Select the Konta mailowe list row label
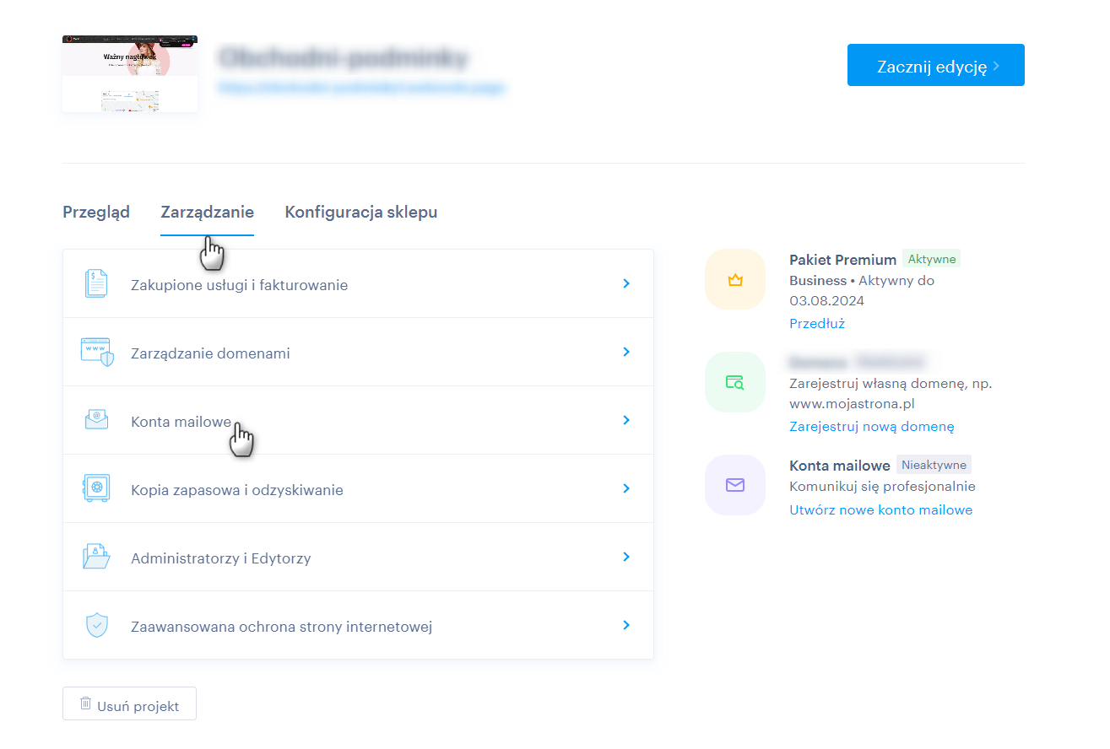The image size is (1110, 749). point(181,422)
